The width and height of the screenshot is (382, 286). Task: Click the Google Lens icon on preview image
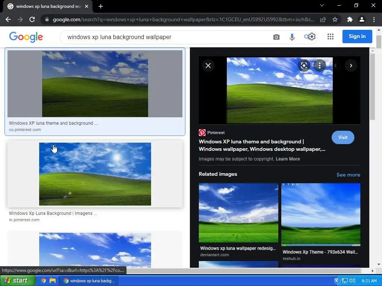[x=304, y=66]
